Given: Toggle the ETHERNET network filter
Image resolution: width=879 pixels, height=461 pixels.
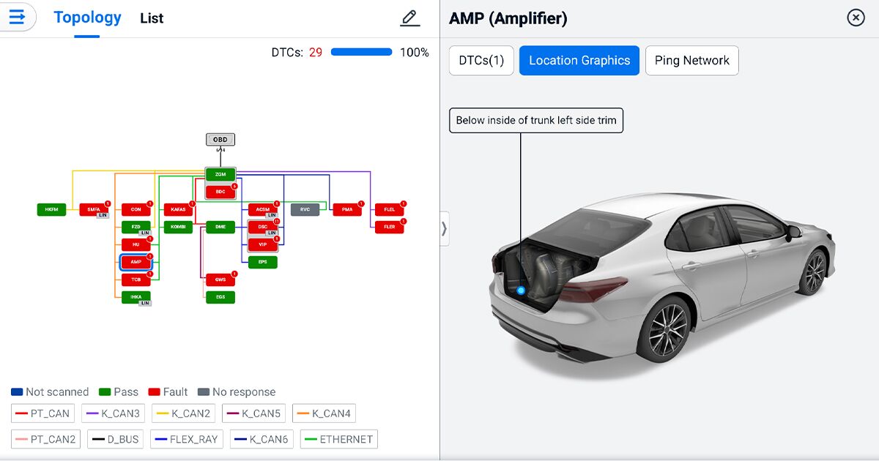Looking at the screenshot, I should 338,438.
